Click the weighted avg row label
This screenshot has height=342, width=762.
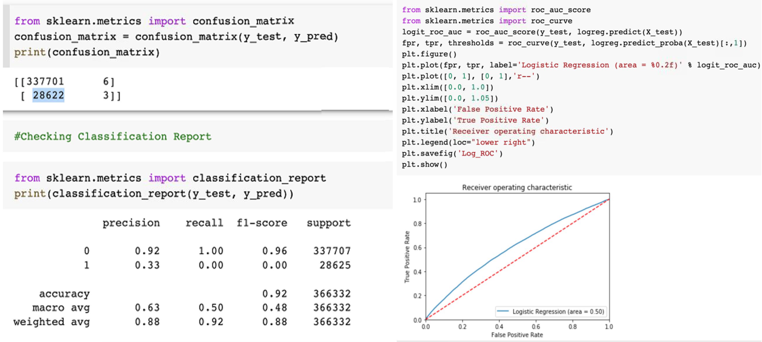52,322
